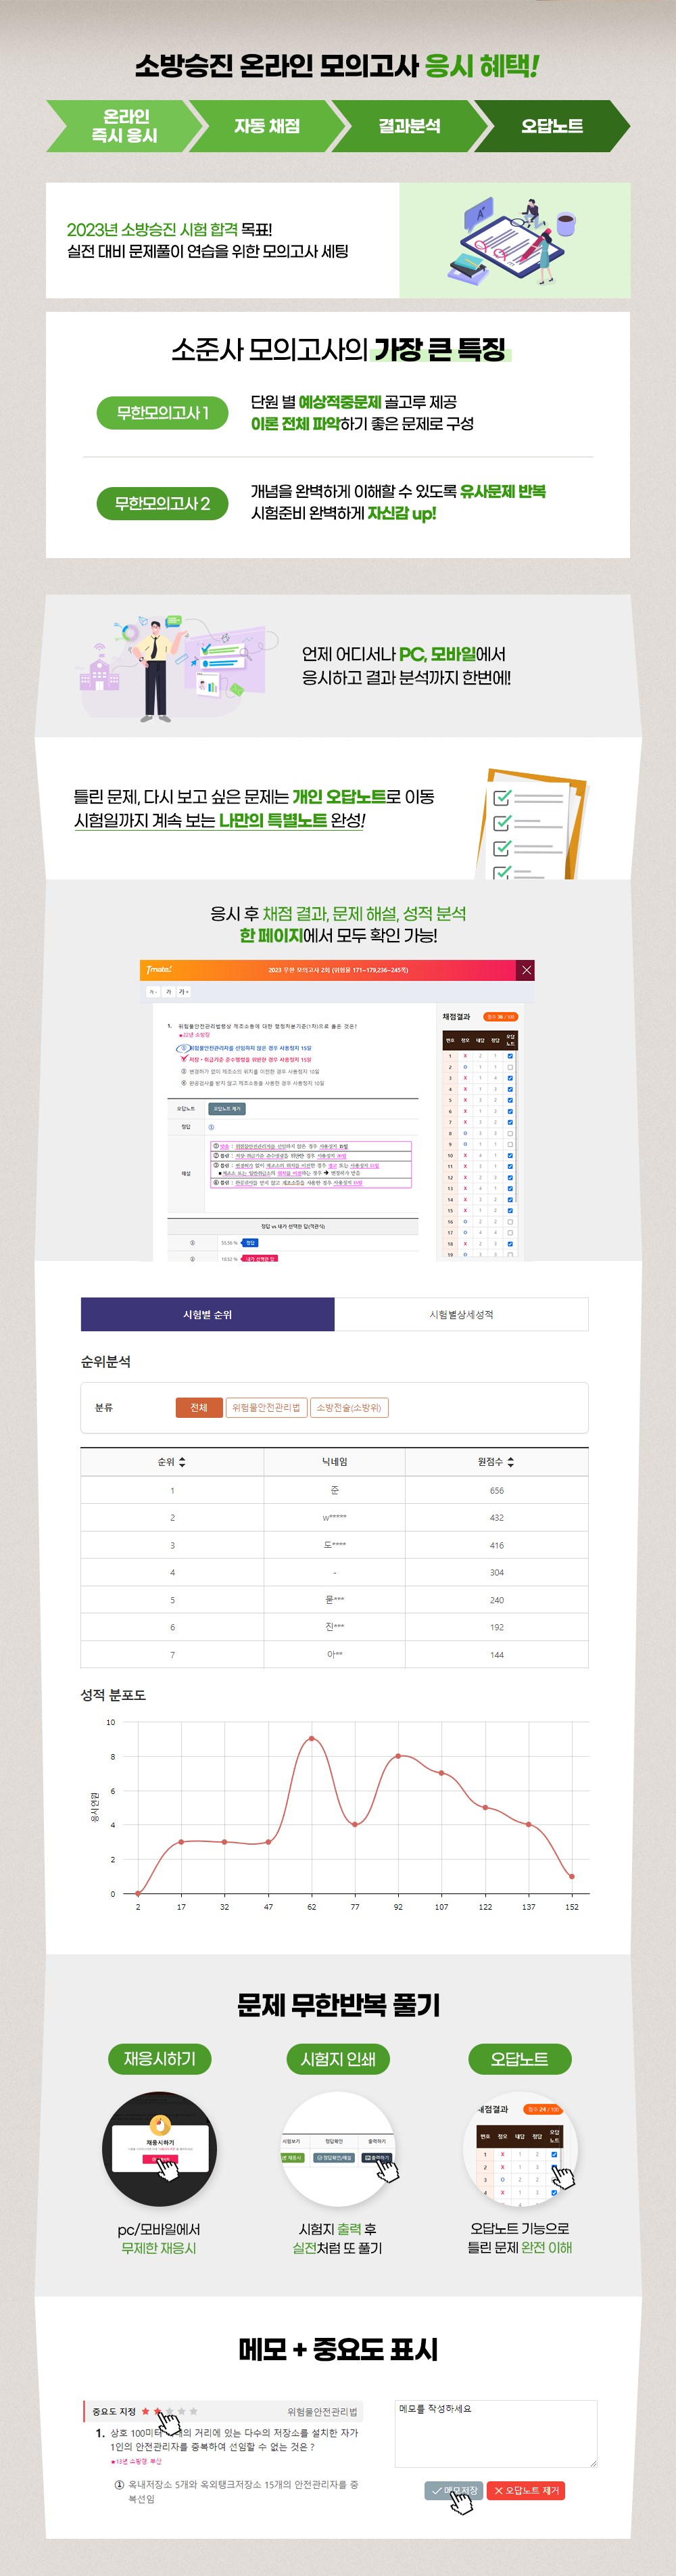Click the 재응시하기 circular thumbnail
Image resolution: width=676 pixels, height=2576 pixels.
tap(160, 2148)
